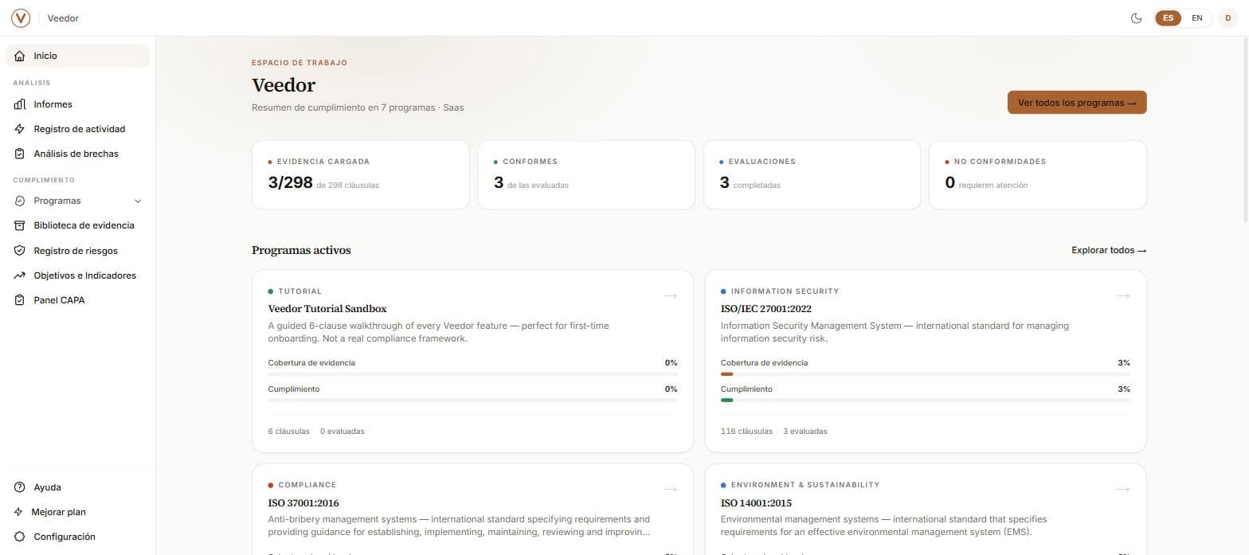
Task: Click the Ayuda question mark icon
Action: [20, 487]
